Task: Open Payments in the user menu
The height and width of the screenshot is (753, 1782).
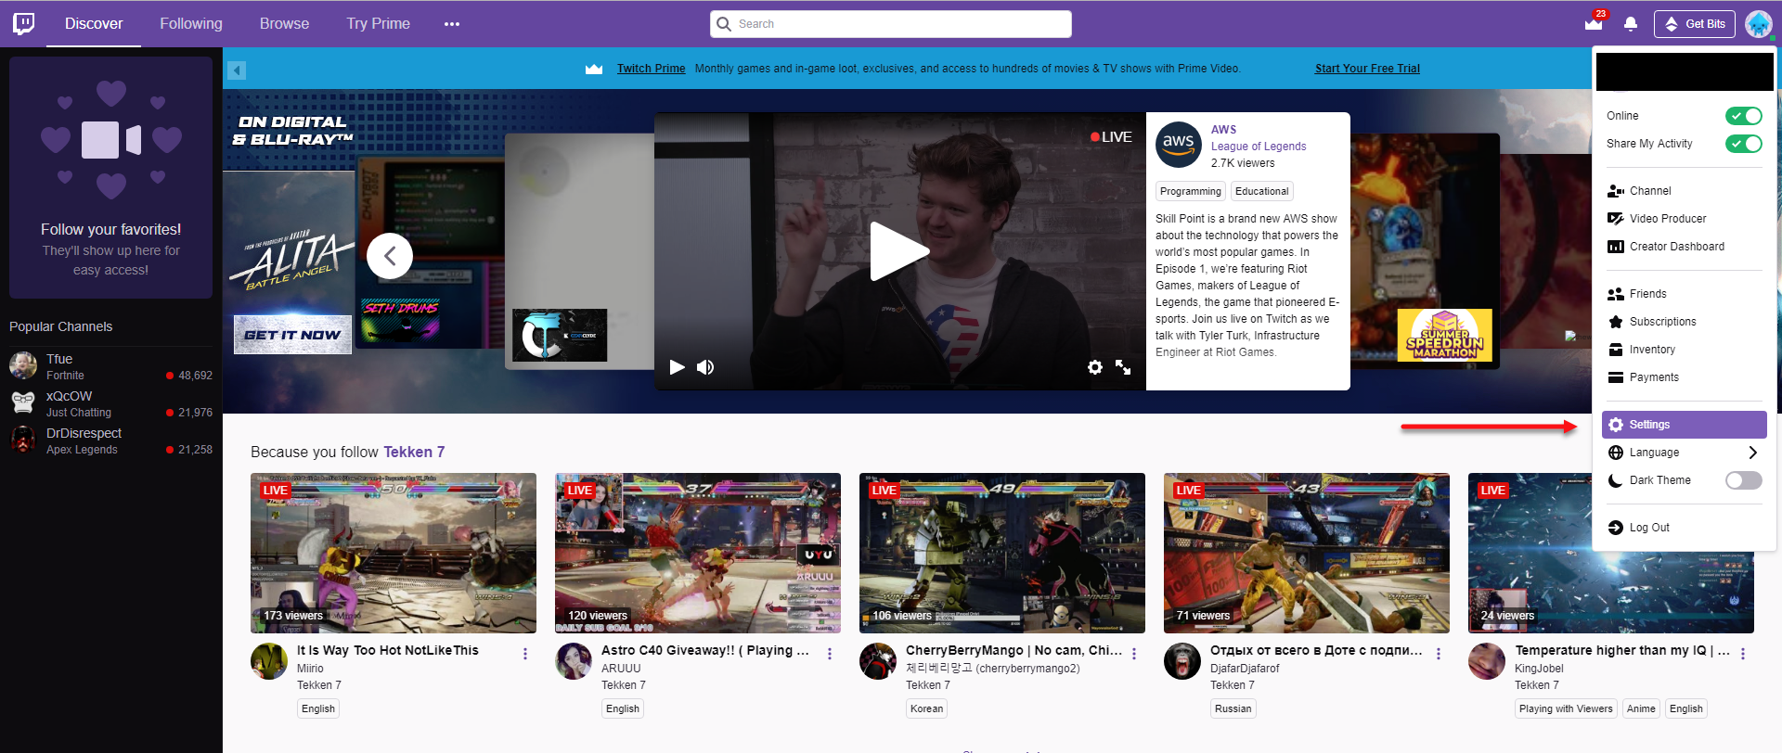Action: 1684,377
